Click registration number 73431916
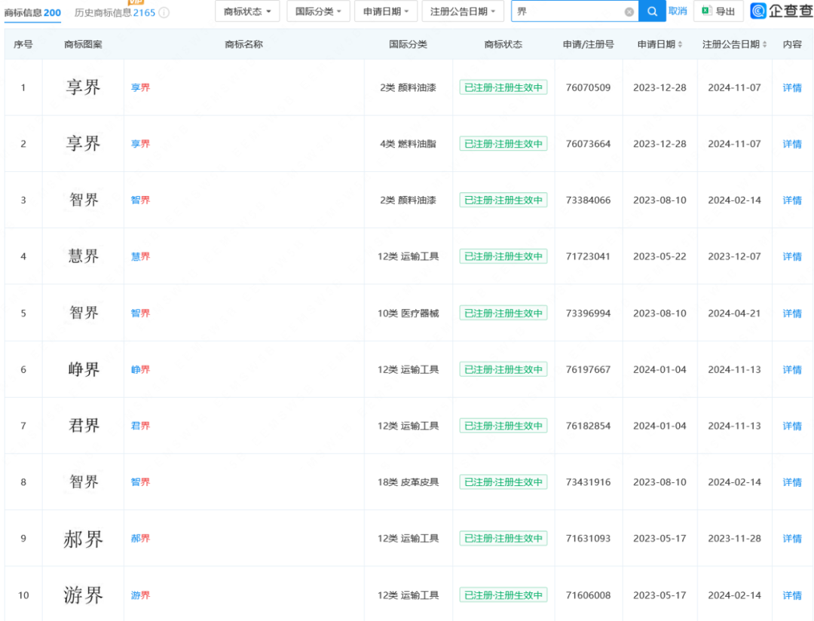 click(588, 482)
